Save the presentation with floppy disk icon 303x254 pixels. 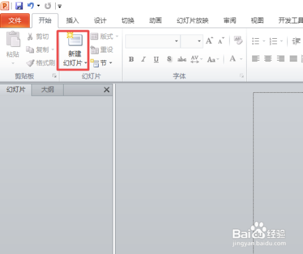[19, 6]
